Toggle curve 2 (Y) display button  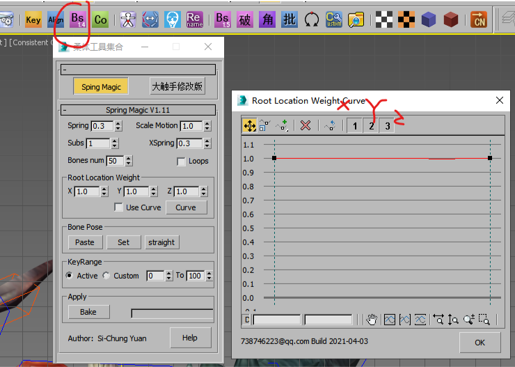371,126
